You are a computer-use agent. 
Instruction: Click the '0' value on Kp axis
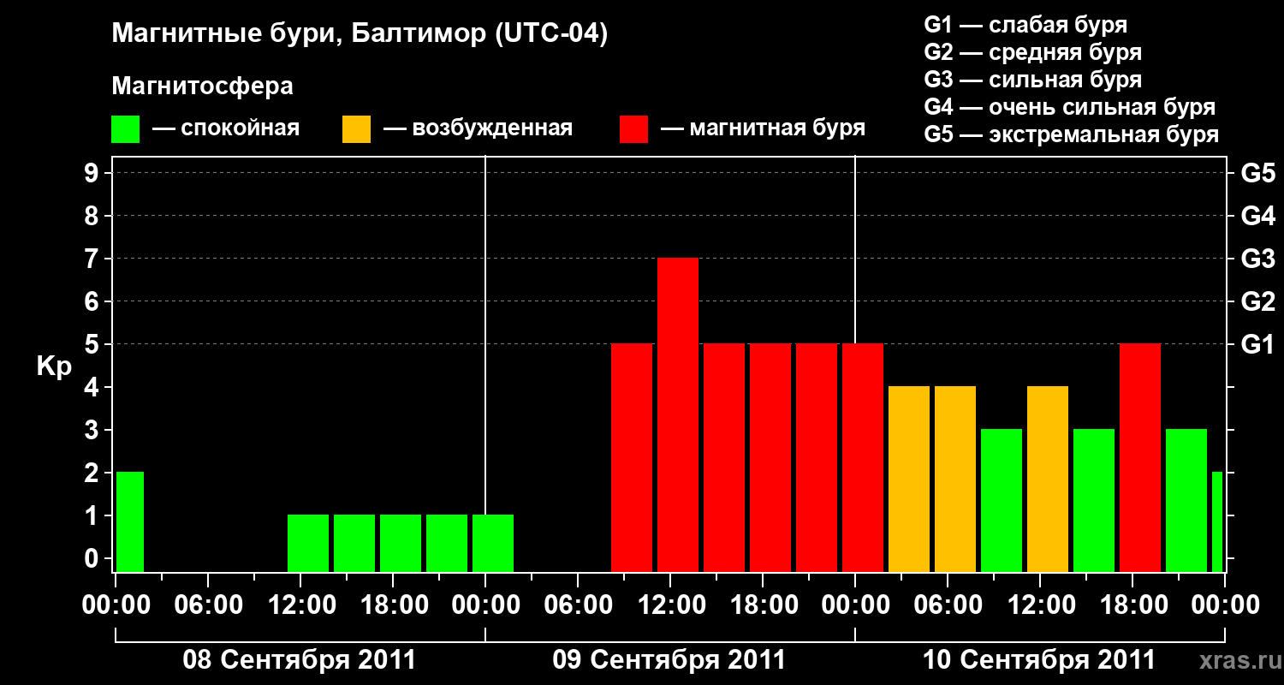93,558
